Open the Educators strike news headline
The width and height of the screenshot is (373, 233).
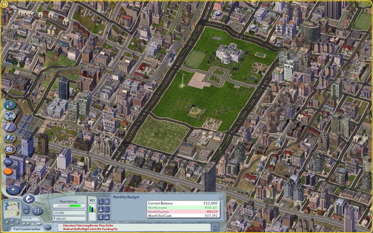[x=88, y=225]
